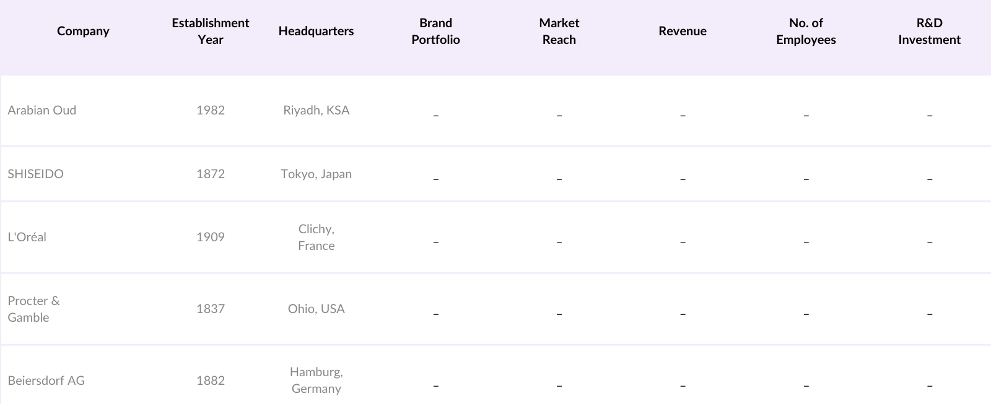Select the Tokyo, Japan headquarters cell
Image resolution: width=991 pixels, height=404 pixels.
click(x=316, y=174)
